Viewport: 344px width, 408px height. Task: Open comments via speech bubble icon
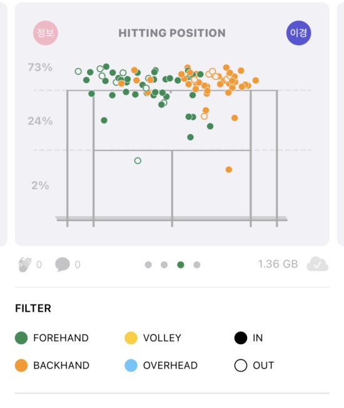pyautogui.click(x=63, y=264)
